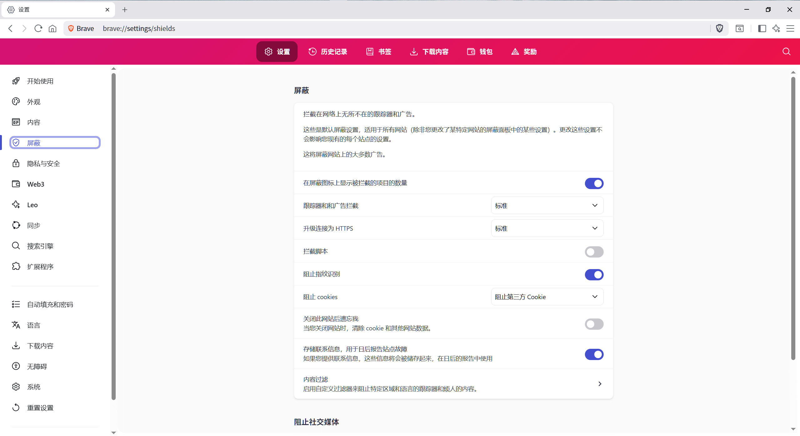Screen dimensions: 800x436
Task: Open the 阻止 cookies dropdown
Action: coord(547,297)
